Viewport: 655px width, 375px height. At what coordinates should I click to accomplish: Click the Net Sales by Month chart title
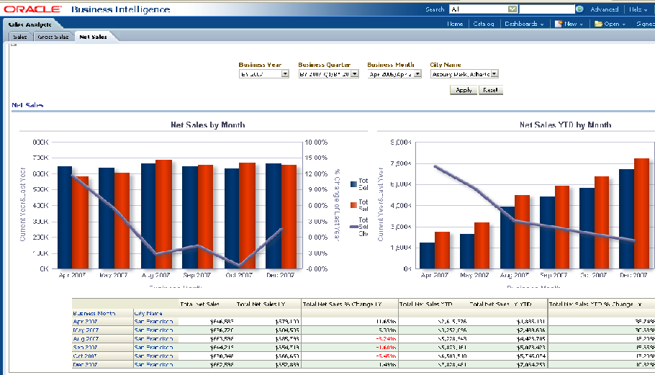207,125
